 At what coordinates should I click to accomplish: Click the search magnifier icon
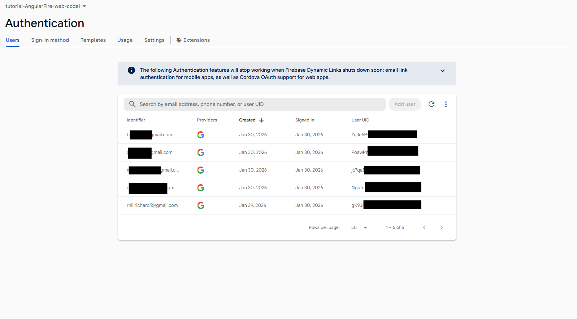tap(133, 104)
